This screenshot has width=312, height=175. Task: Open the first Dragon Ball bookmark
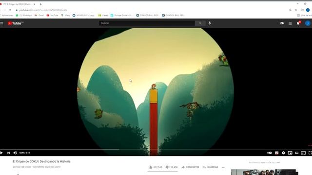[x=147, y=15]
